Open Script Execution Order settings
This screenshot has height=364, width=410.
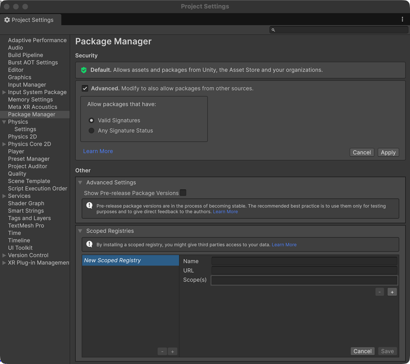click(x=37, y=188)
